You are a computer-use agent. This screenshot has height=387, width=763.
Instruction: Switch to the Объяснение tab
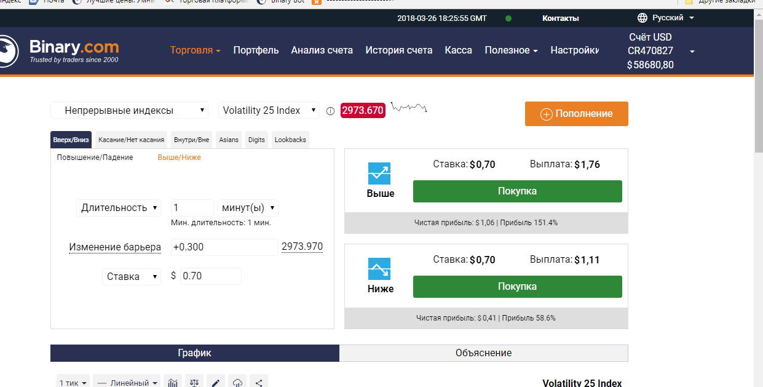[x=484, y=353]
